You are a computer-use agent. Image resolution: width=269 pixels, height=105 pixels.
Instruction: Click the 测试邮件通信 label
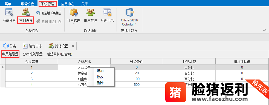point(51,13)
